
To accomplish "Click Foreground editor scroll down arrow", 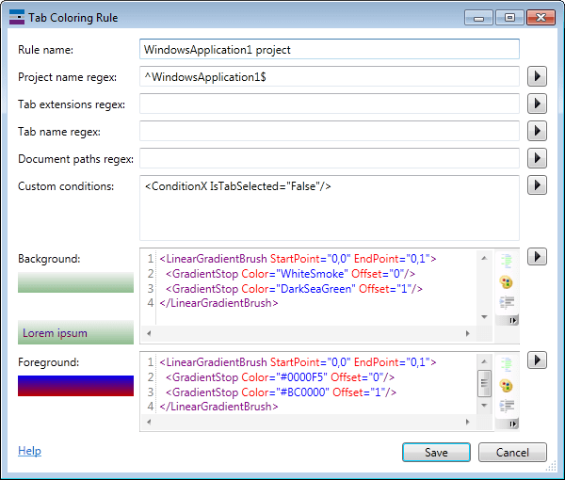I will (484, 406).
